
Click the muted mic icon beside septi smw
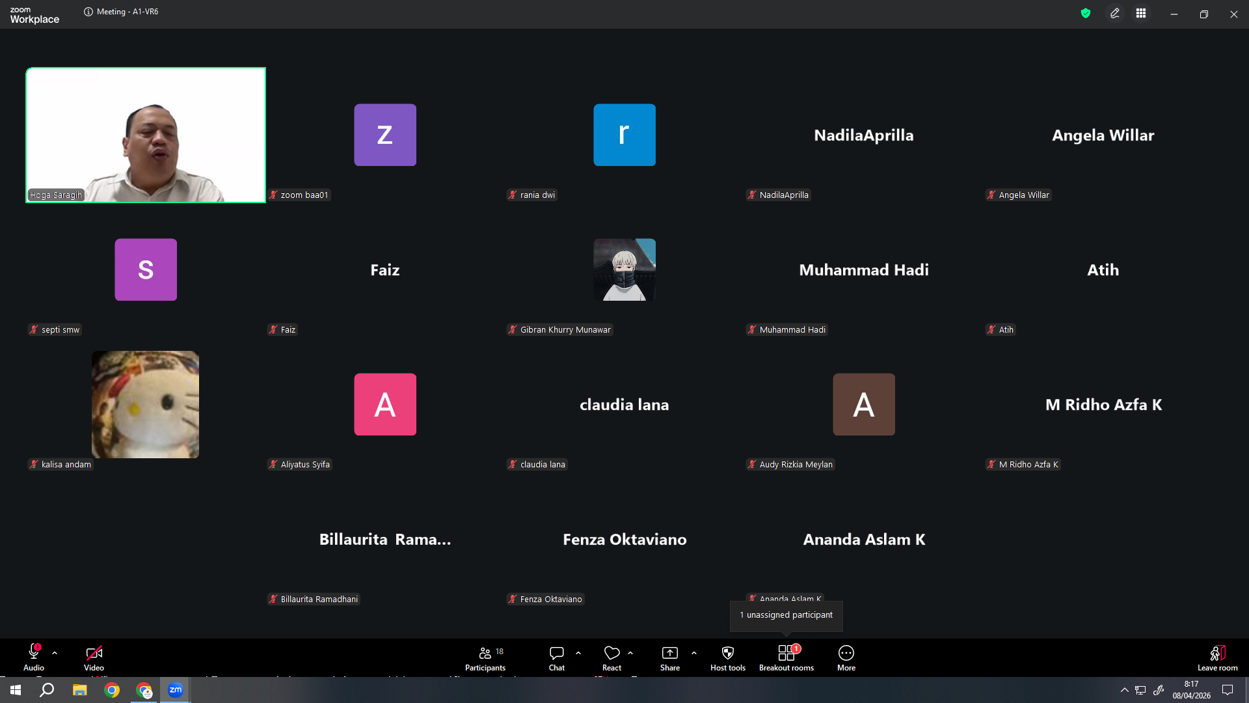34,330
